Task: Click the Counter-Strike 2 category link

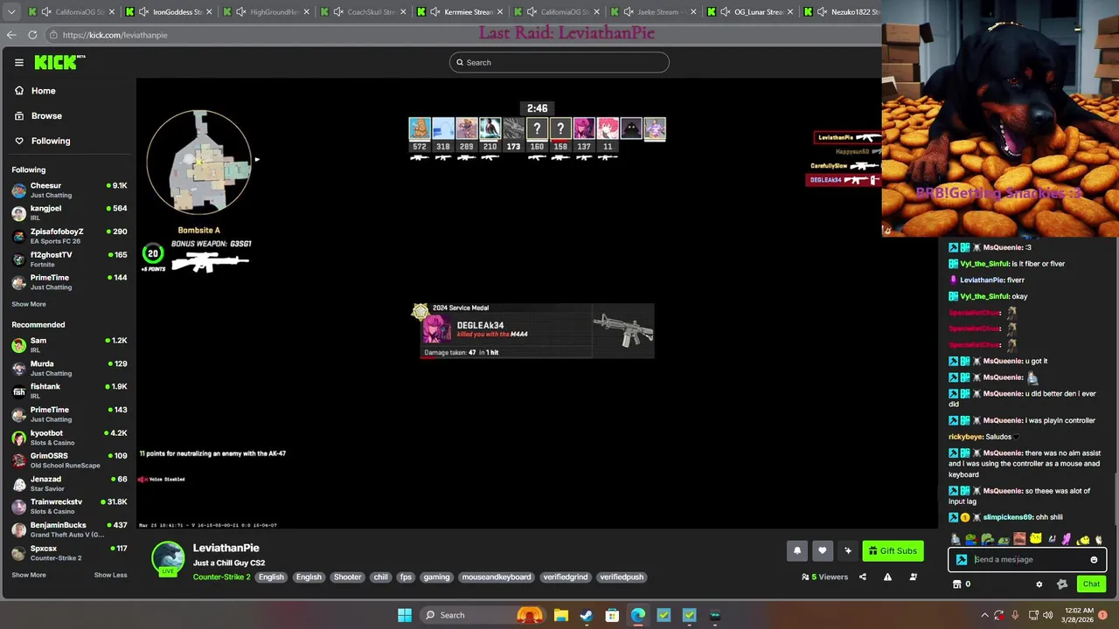Action: tap(222, 577)
